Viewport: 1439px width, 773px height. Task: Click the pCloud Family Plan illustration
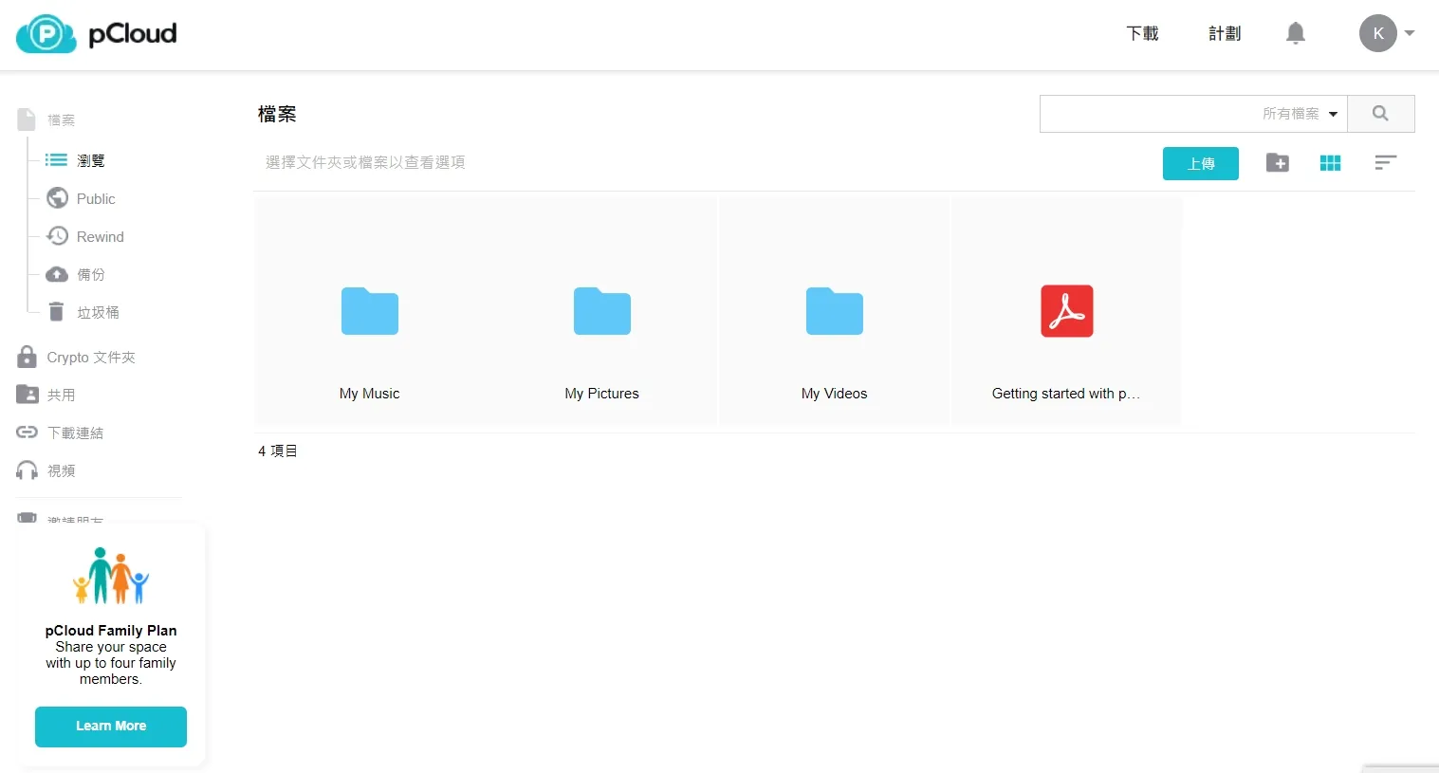point(111,576)
